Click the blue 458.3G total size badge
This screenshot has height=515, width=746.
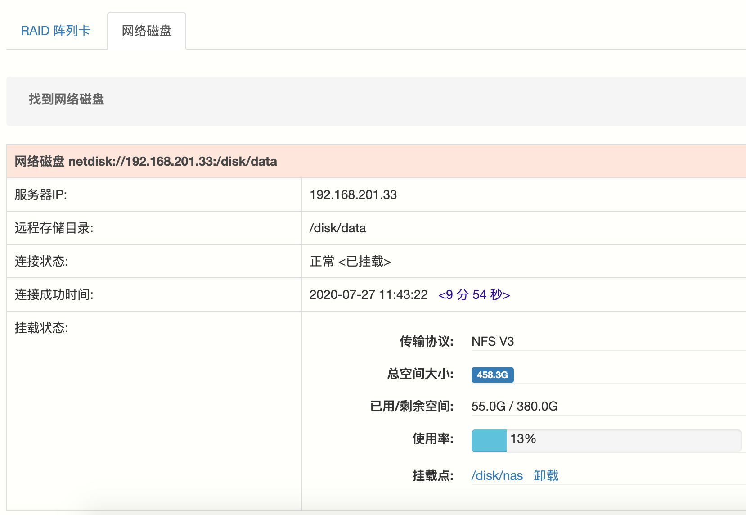[492, 375]
